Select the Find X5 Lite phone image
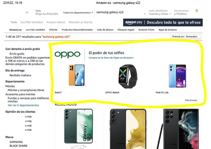The width and height of the screenshot is (211, 149). [178, 76]
